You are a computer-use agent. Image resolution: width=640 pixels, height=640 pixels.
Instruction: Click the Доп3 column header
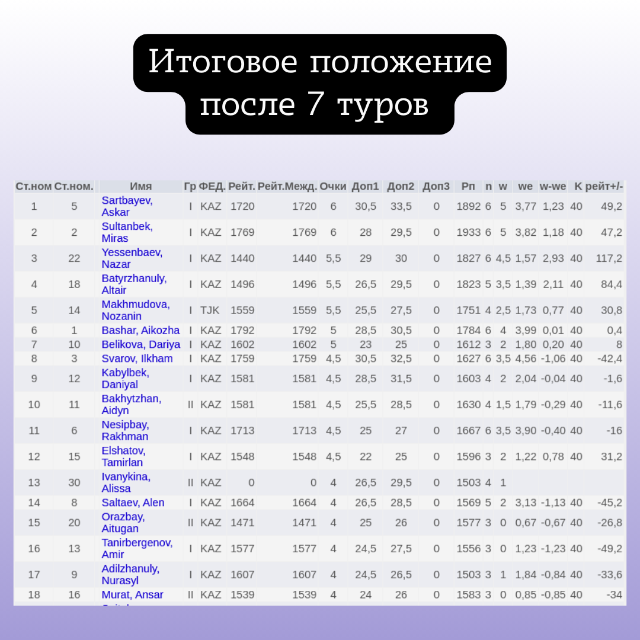[436, 187]
